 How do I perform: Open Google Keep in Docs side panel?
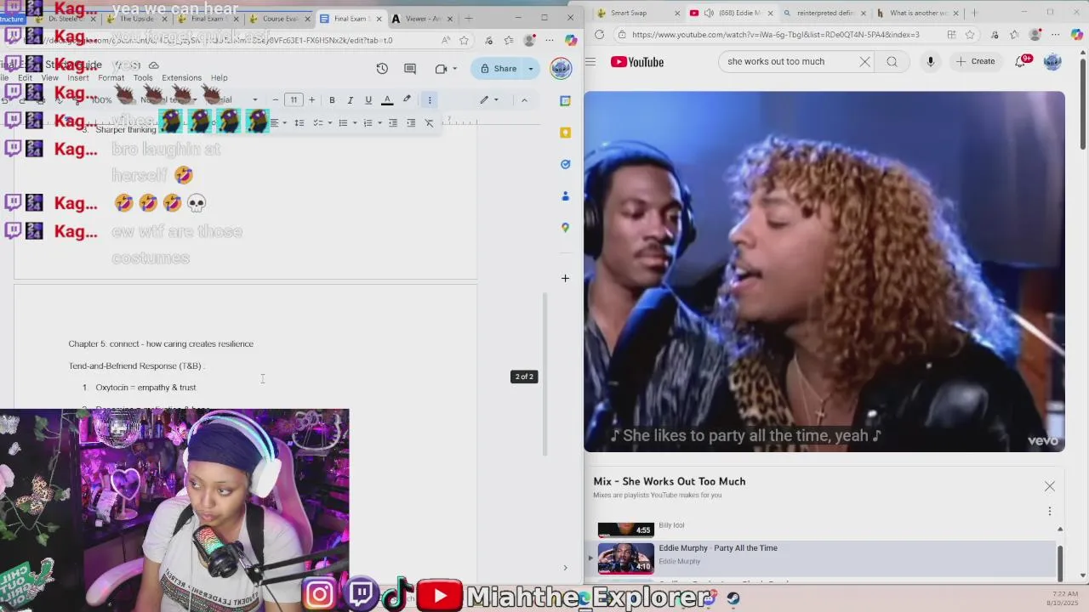tap(565, 133)
